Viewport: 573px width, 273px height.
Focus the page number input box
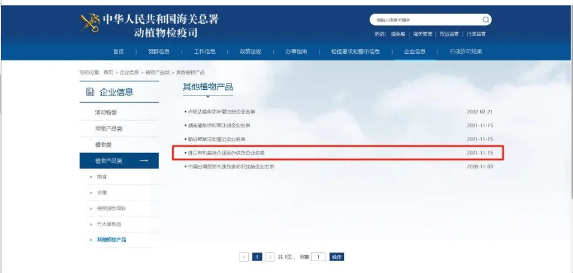pyautogui.click(x=319, y=257)
